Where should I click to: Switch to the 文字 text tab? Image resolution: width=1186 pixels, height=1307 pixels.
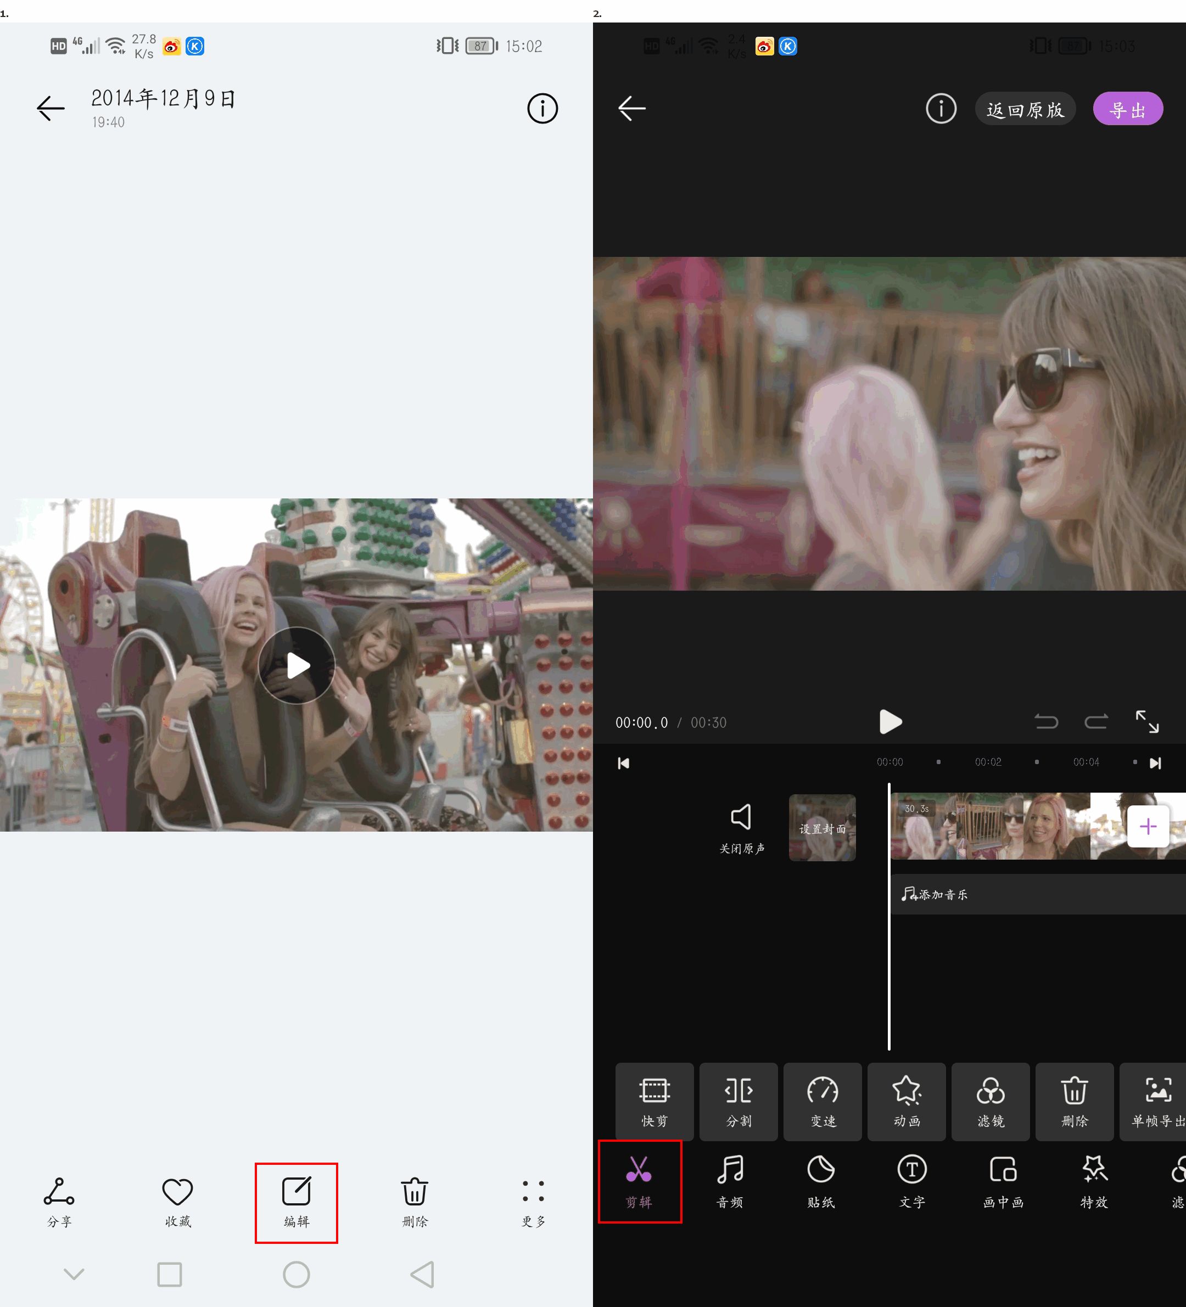911,1181
